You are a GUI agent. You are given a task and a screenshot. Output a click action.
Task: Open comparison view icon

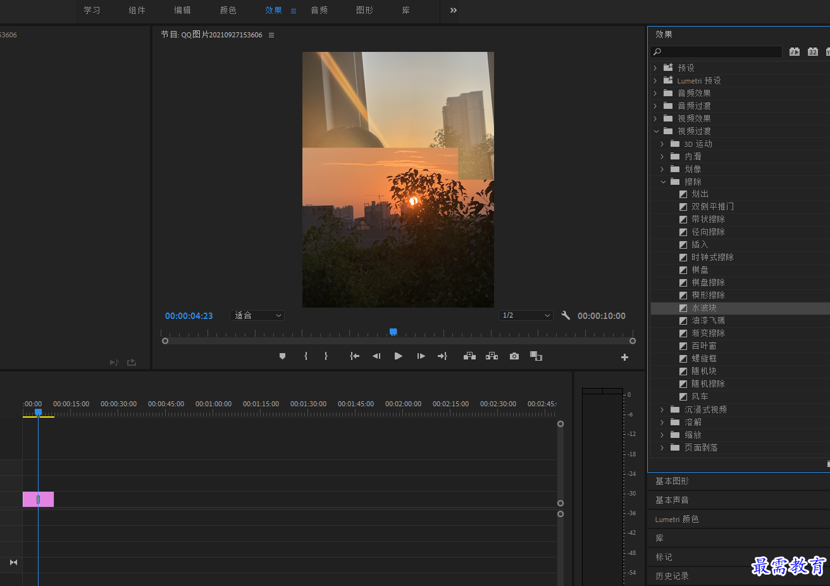[536, 356]
